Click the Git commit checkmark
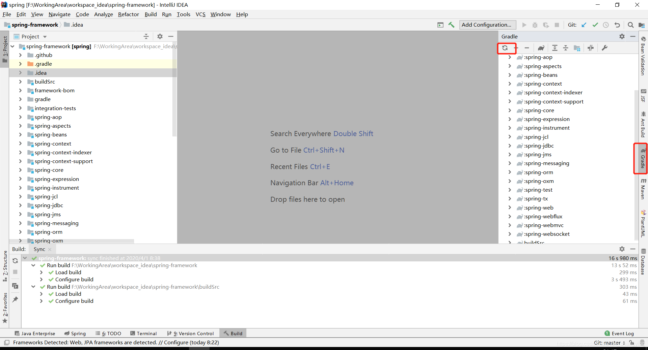This screenshot has height=350, width=648. [595, 25]
